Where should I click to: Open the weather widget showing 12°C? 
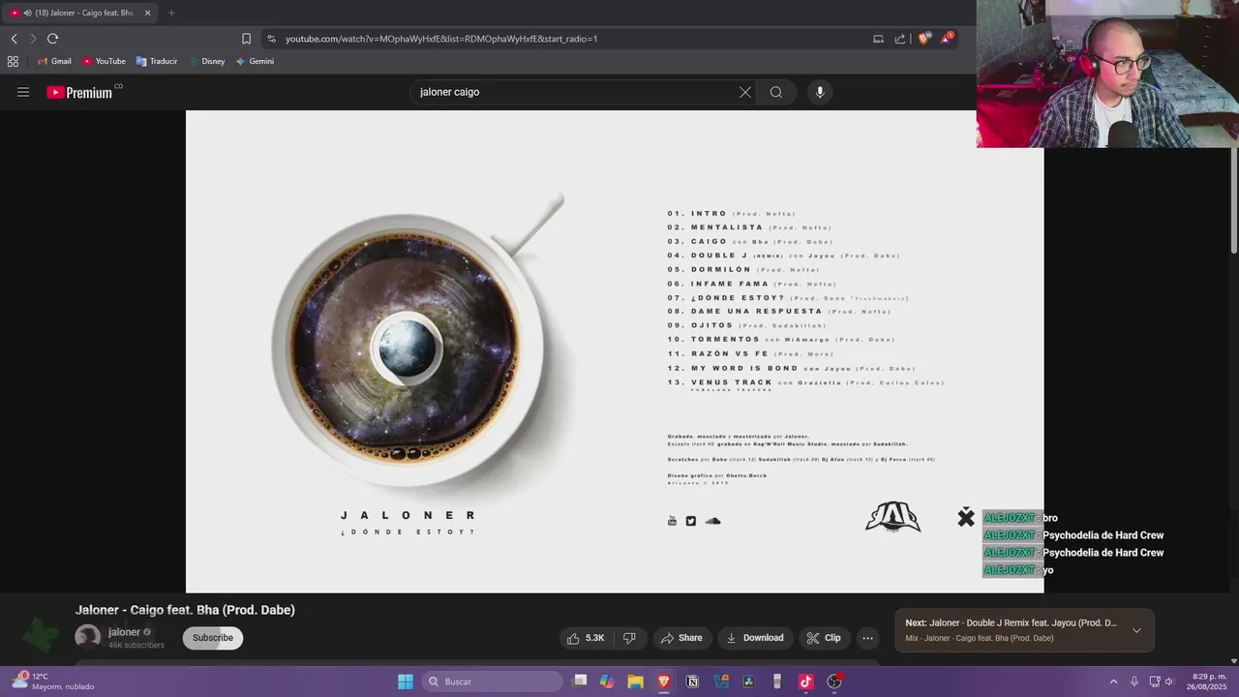click(x=53, y=682)
